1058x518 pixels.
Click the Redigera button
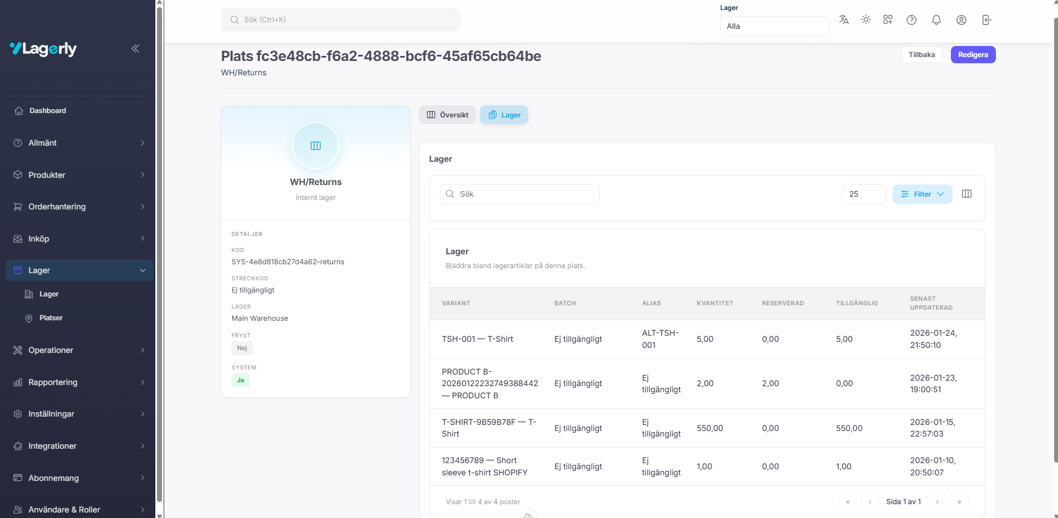973,55
